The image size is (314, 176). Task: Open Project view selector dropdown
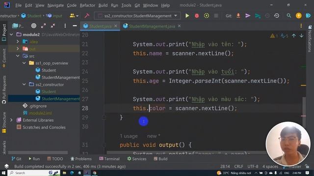point(18,26)
